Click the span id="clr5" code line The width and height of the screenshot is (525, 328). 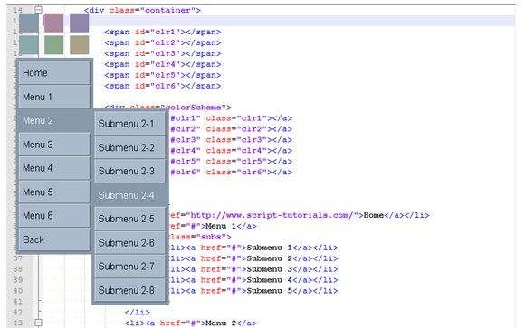(163, 75)
